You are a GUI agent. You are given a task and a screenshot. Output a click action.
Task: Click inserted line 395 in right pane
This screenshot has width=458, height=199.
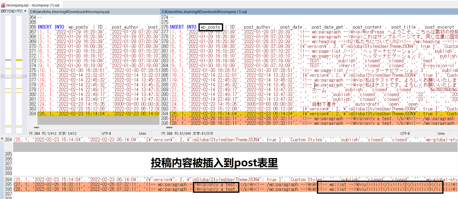coord(307,118)
